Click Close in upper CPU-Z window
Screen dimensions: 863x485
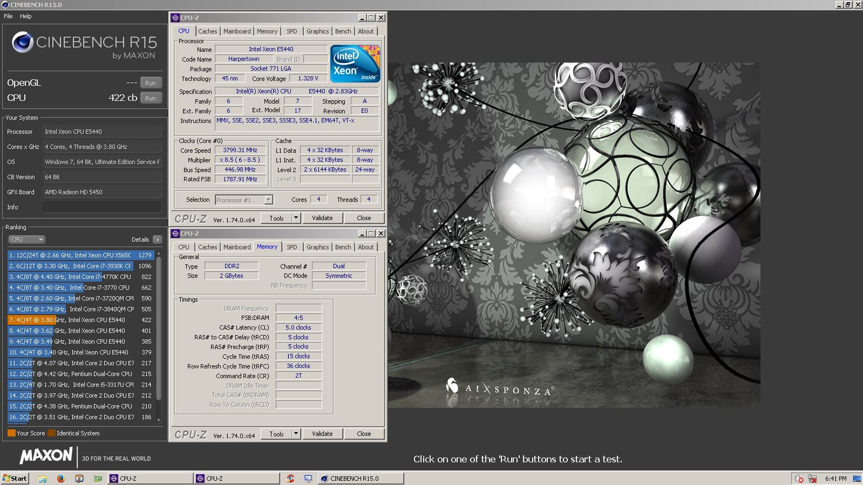[x=364, y=218]
